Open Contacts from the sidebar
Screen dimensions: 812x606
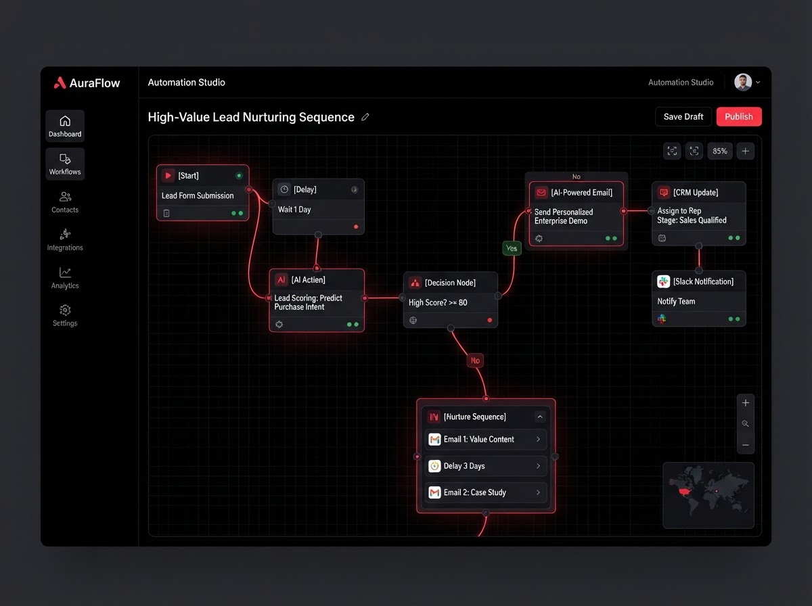(65, 202)
